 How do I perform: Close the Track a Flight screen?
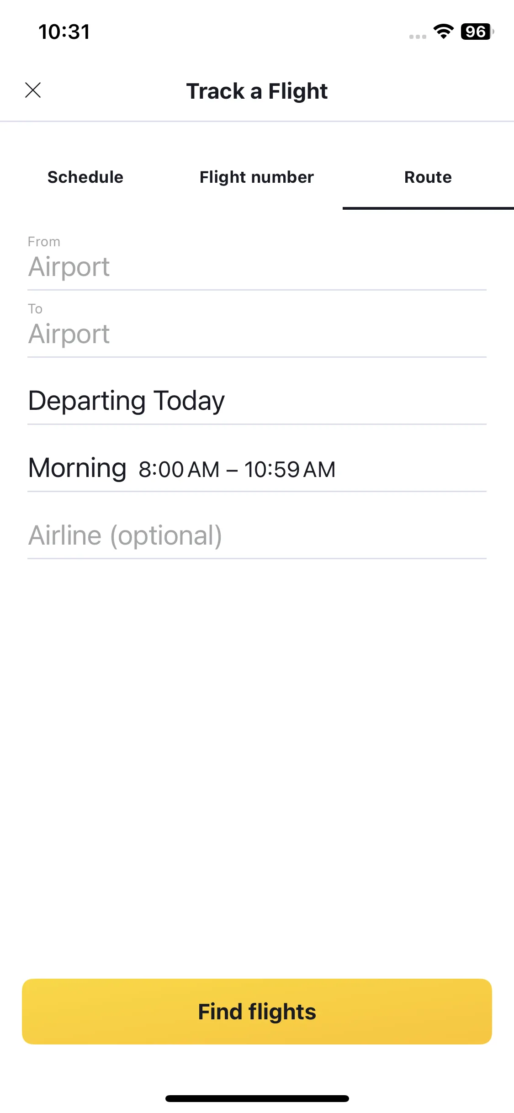pyautogui.click(x=33, y=90)
